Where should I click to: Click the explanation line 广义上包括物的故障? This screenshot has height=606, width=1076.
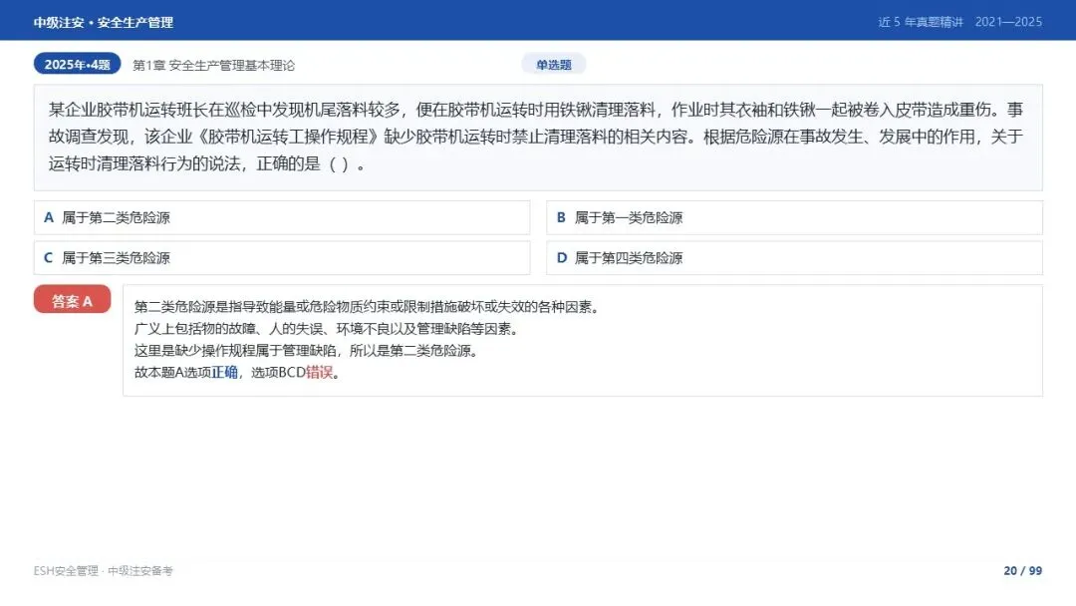point(328,329)
